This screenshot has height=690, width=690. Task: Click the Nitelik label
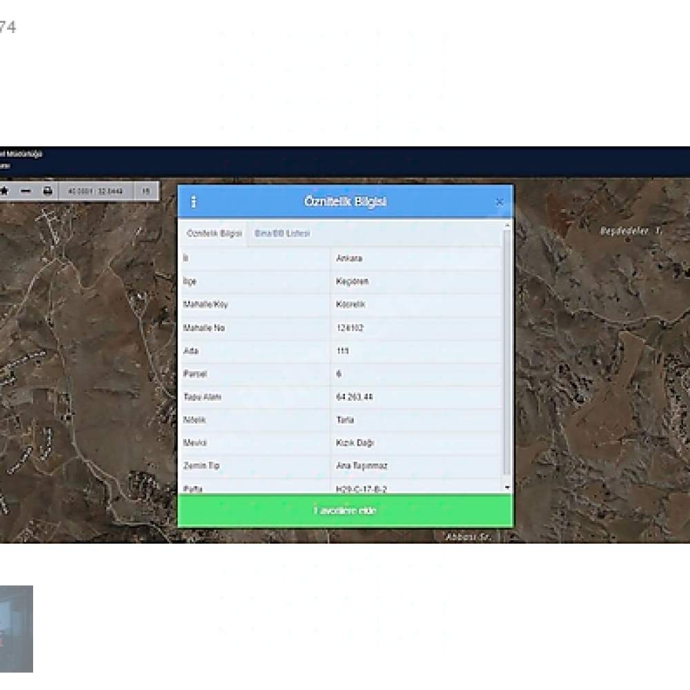coord(195,420)
